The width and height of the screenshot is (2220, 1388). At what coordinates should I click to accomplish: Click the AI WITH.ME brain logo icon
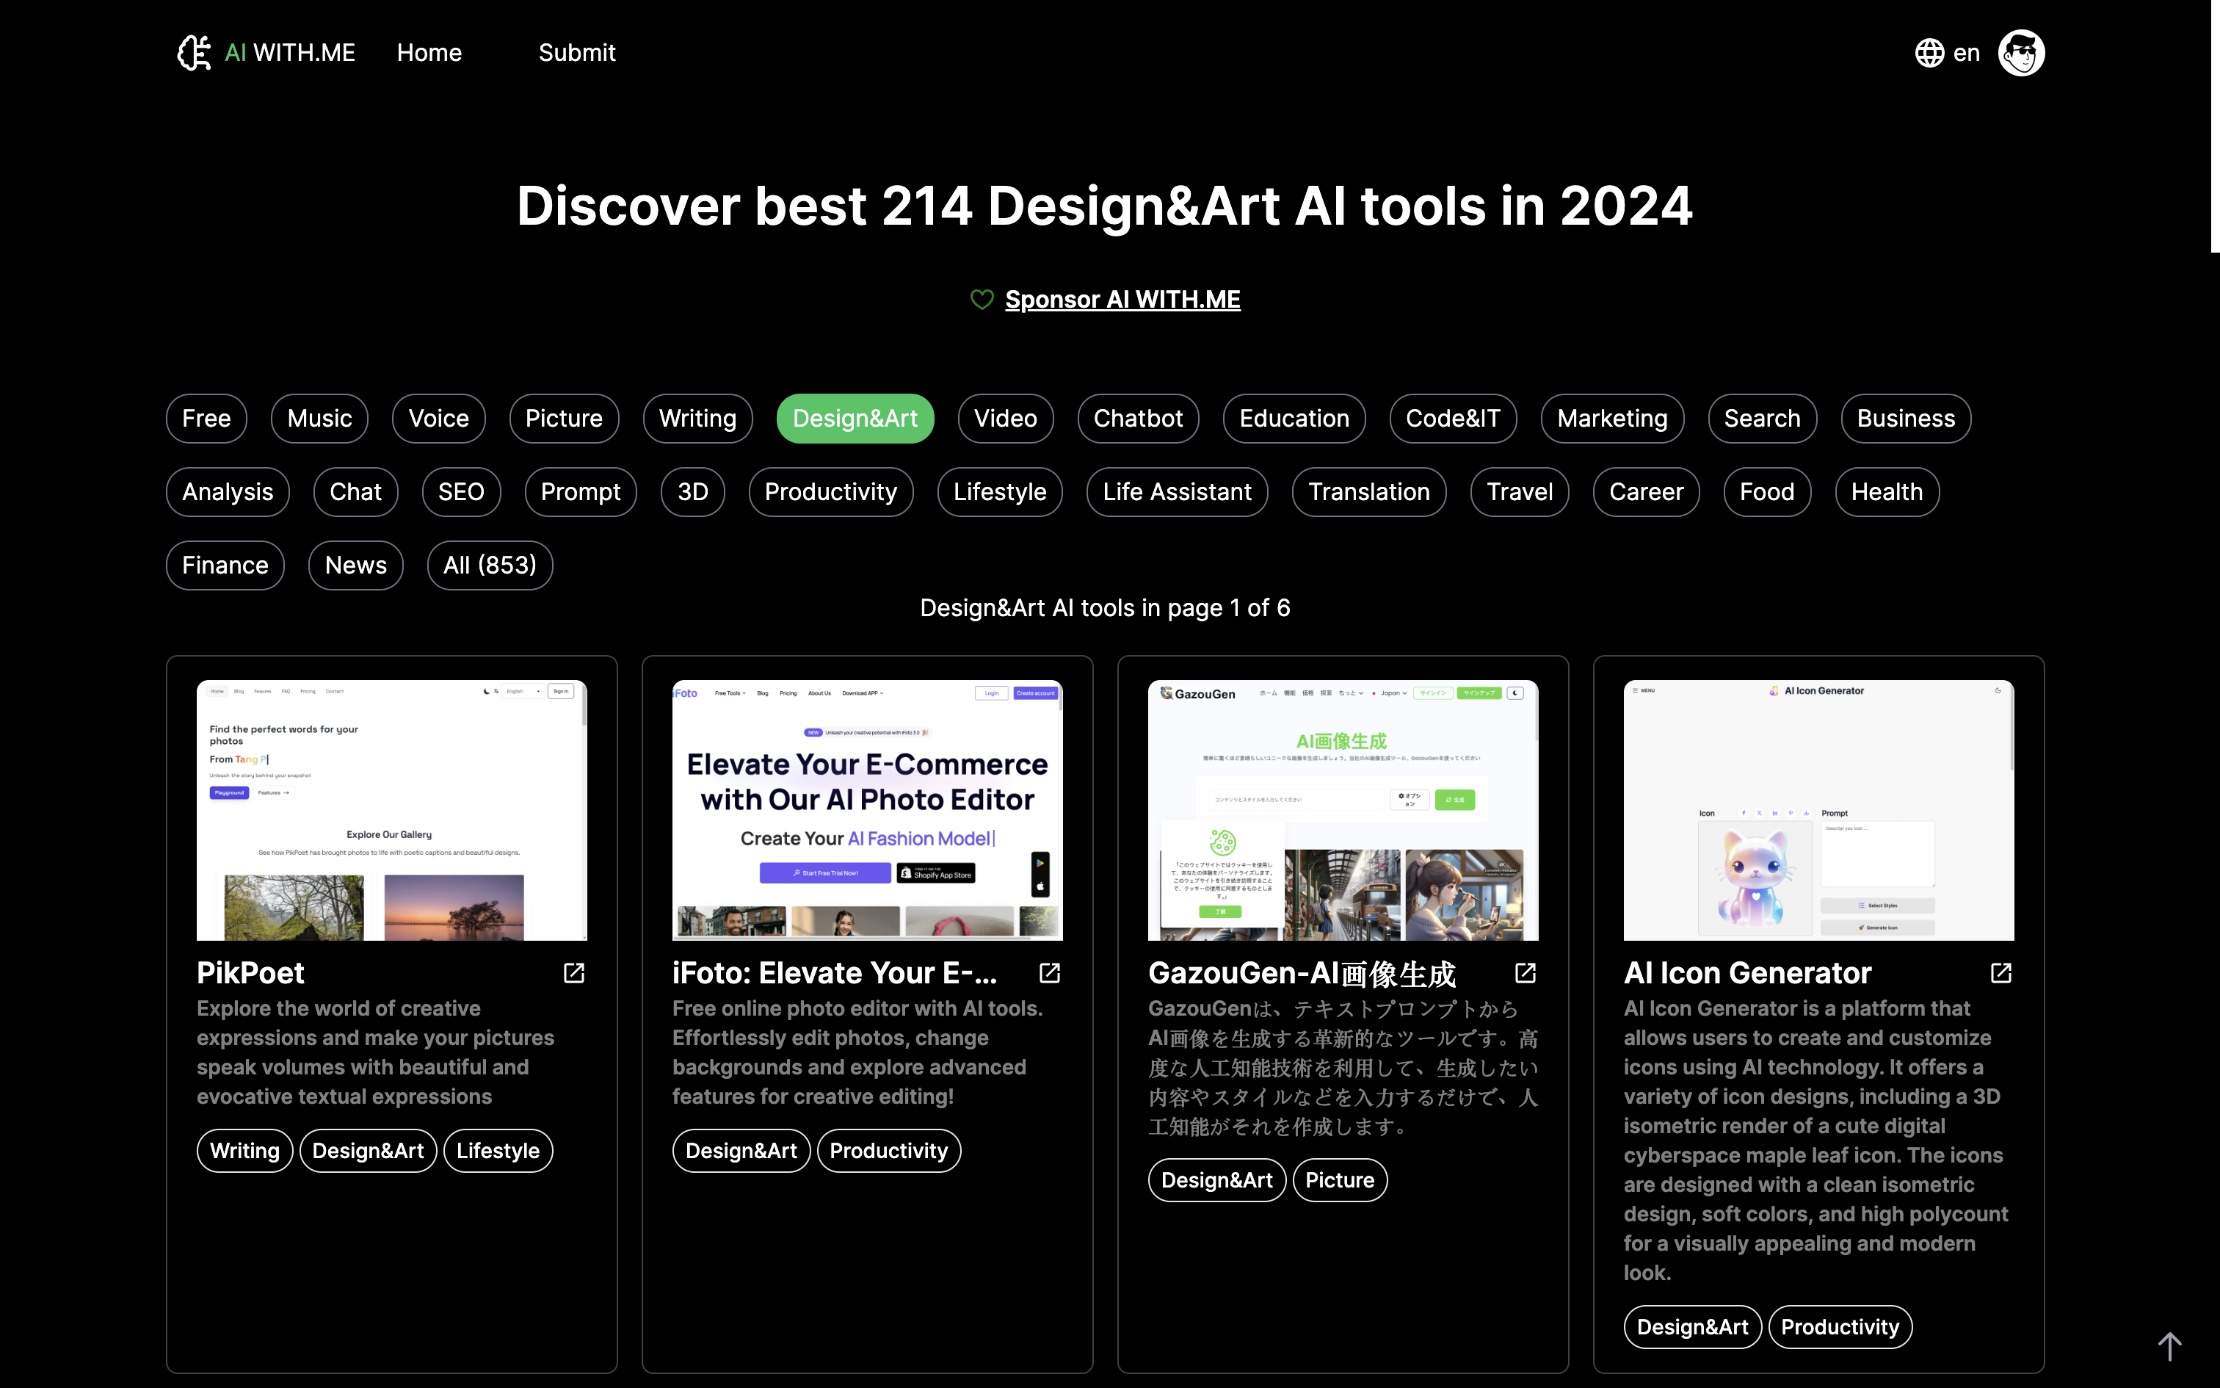point(195,52)
